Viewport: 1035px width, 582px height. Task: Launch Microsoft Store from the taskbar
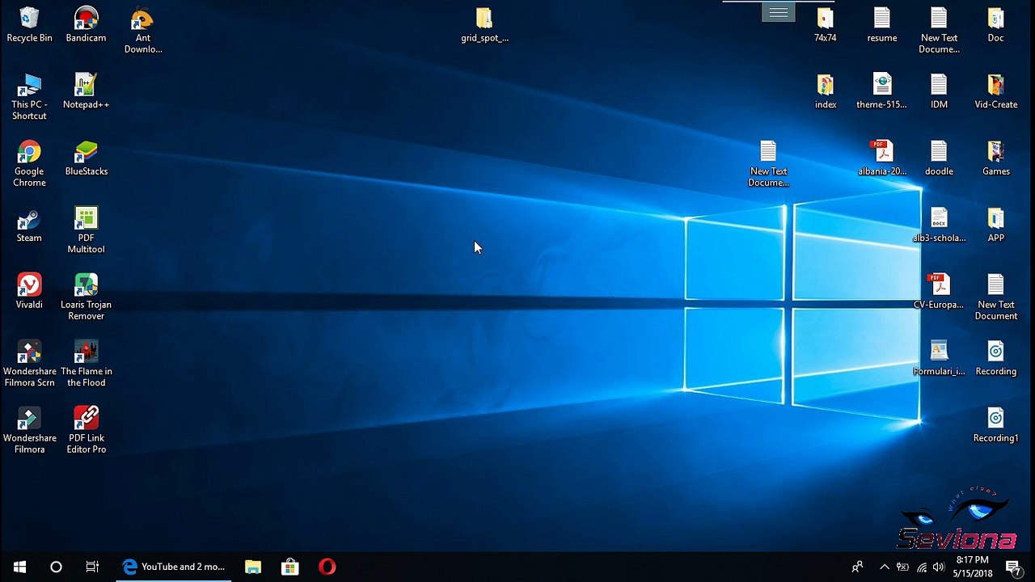click(290, 567)
